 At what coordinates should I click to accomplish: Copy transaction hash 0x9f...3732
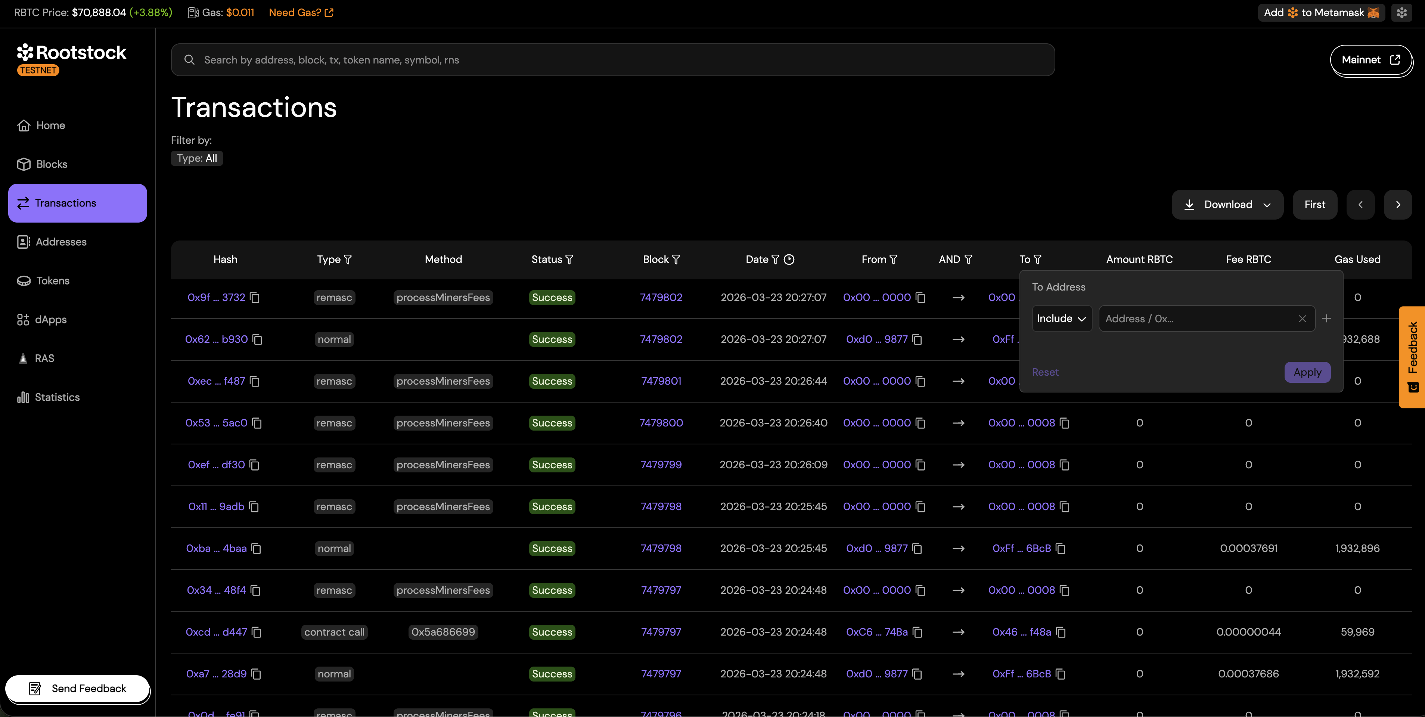254,298
